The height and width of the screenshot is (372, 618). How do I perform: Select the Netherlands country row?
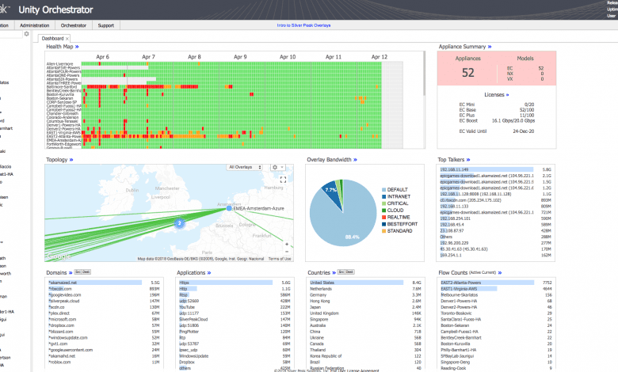pos(365,289)
